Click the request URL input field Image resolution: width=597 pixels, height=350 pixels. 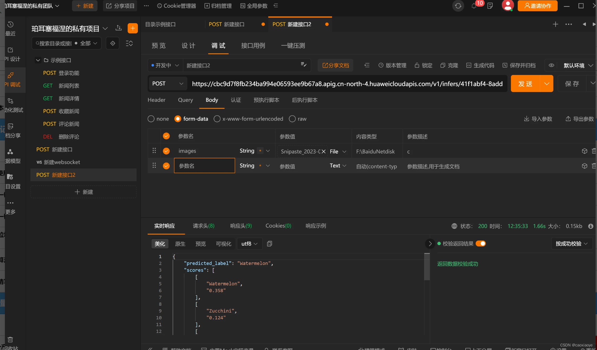tap(347, 84)
